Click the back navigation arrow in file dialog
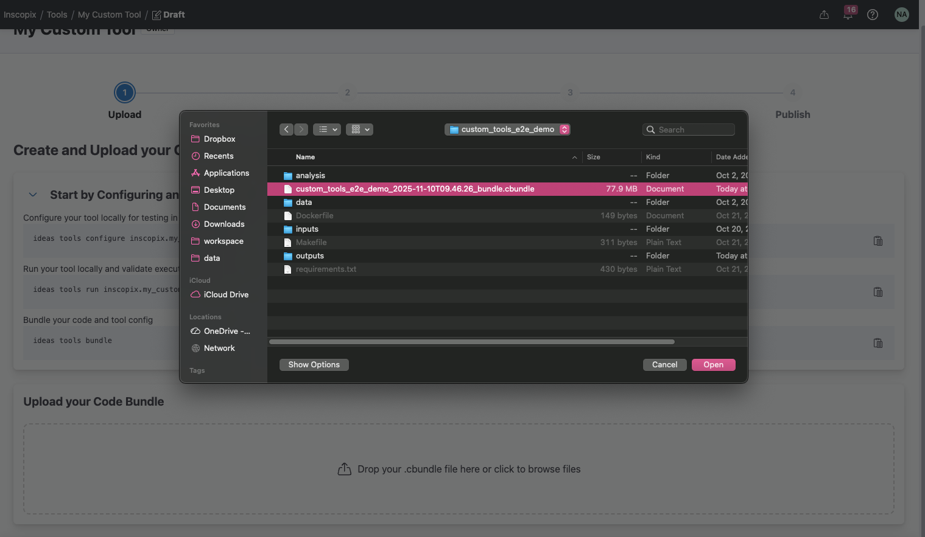925x537 pixels. 286,130
